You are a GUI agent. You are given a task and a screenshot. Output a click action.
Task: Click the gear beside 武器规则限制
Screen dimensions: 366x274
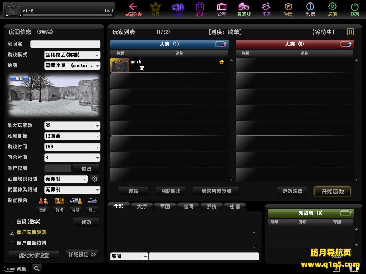(94, 179)
